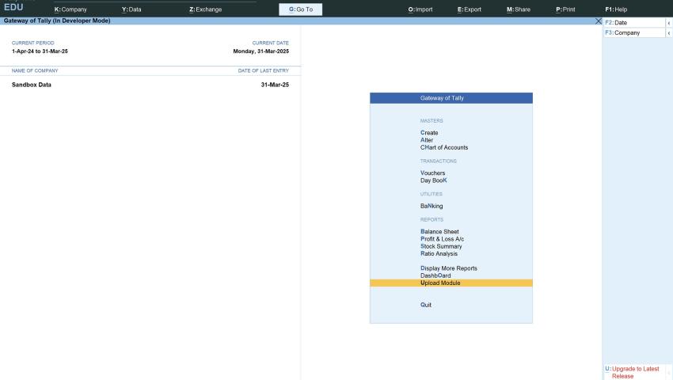
Task: Open F1: Help menu
Action: click(616, 9)
